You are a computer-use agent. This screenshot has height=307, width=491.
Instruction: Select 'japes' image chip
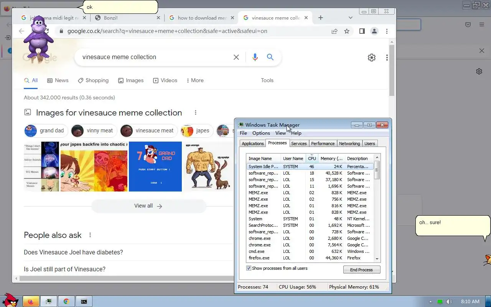tap(197, 130)
